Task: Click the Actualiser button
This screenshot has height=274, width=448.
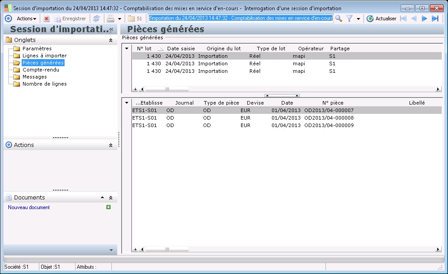Action: point(381,19)
